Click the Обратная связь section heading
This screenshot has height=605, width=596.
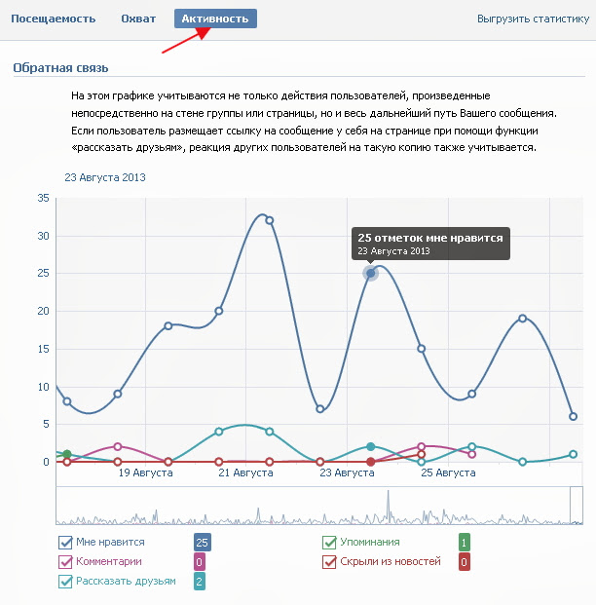(60, 68)
